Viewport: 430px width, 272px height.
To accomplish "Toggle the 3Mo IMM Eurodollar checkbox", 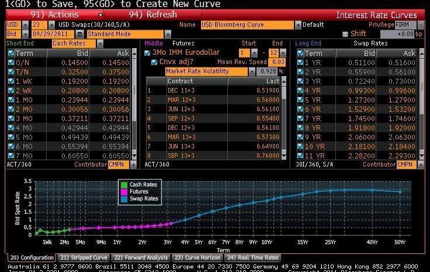I will [147, 53].
